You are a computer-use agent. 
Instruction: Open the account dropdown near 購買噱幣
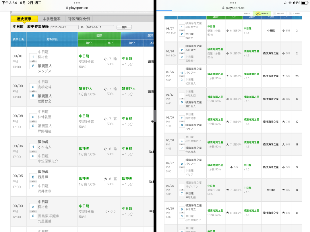coord(247,14)
